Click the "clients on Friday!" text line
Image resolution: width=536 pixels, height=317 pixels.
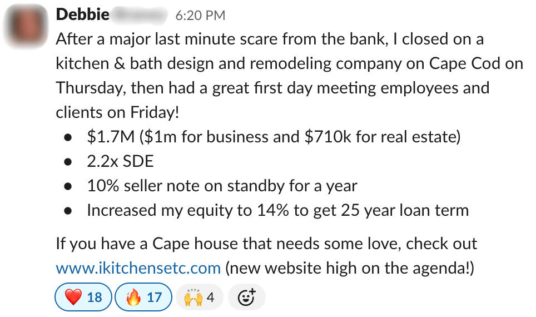(x=117, y=112)
